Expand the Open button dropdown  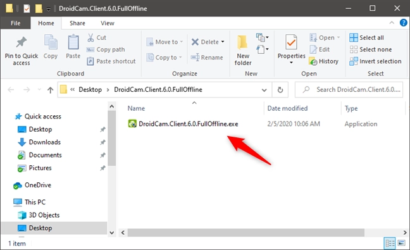point(339,37)
